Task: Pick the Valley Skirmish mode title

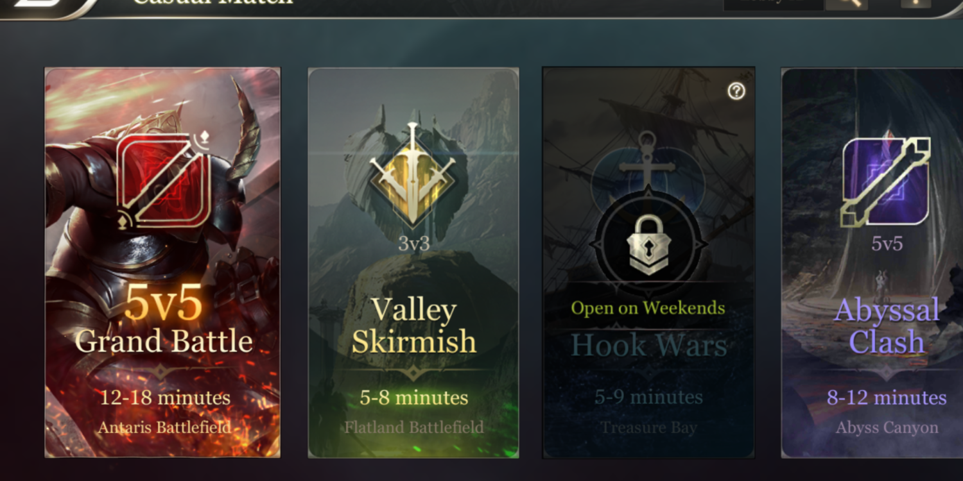Action: tap(413, 326)
